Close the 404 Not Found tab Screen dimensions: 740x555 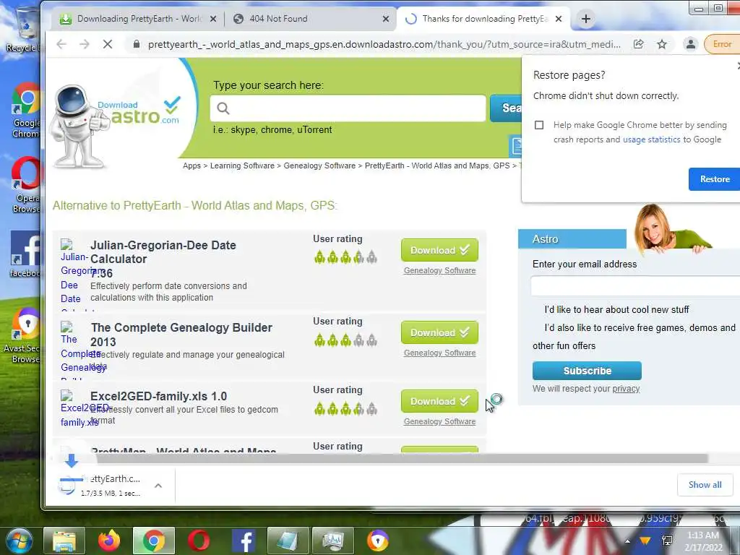pyautogui.click(x=386, y=19)
